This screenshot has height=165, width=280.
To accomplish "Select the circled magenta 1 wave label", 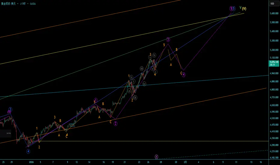I will pyautogui.click(x=96, y=100).
